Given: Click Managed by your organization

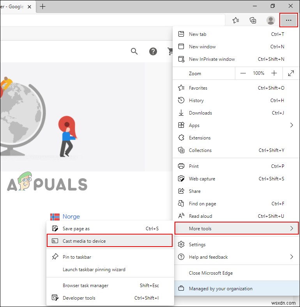Looking at the screenshot, I should pyautogui.click(x=236, y=289).
